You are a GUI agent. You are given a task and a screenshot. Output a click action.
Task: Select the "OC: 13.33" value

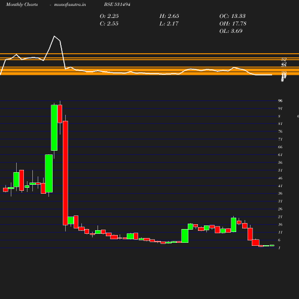[232, 16]
